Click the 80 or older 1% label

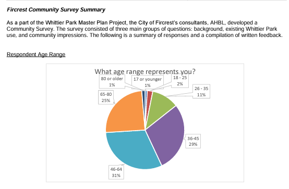coord(112,82)
